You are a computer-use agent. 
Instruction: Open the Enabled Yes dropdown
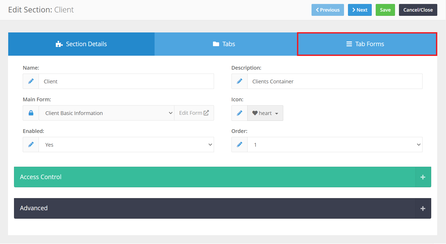(126, 145)
